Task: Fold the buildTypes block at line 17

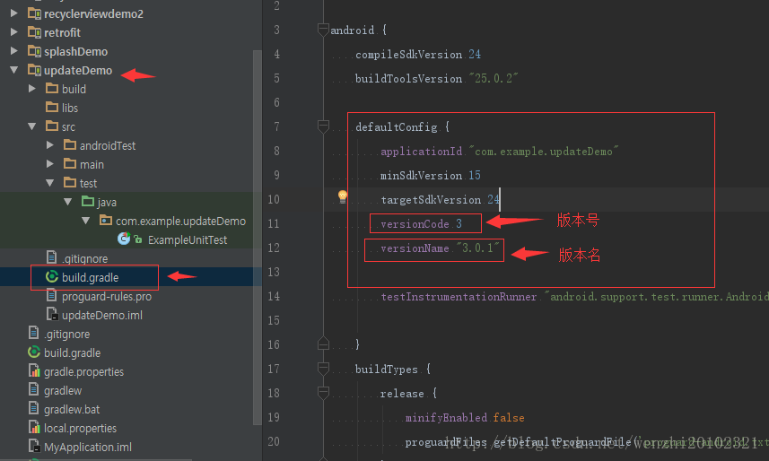Action: point(323,369)
